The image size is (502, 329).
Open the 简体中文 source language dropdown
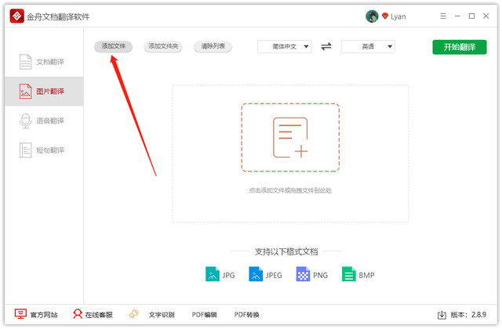coord(284,47)
